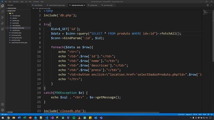
Task: Open the Explorer view in activity bar
Action: (3, 6)
